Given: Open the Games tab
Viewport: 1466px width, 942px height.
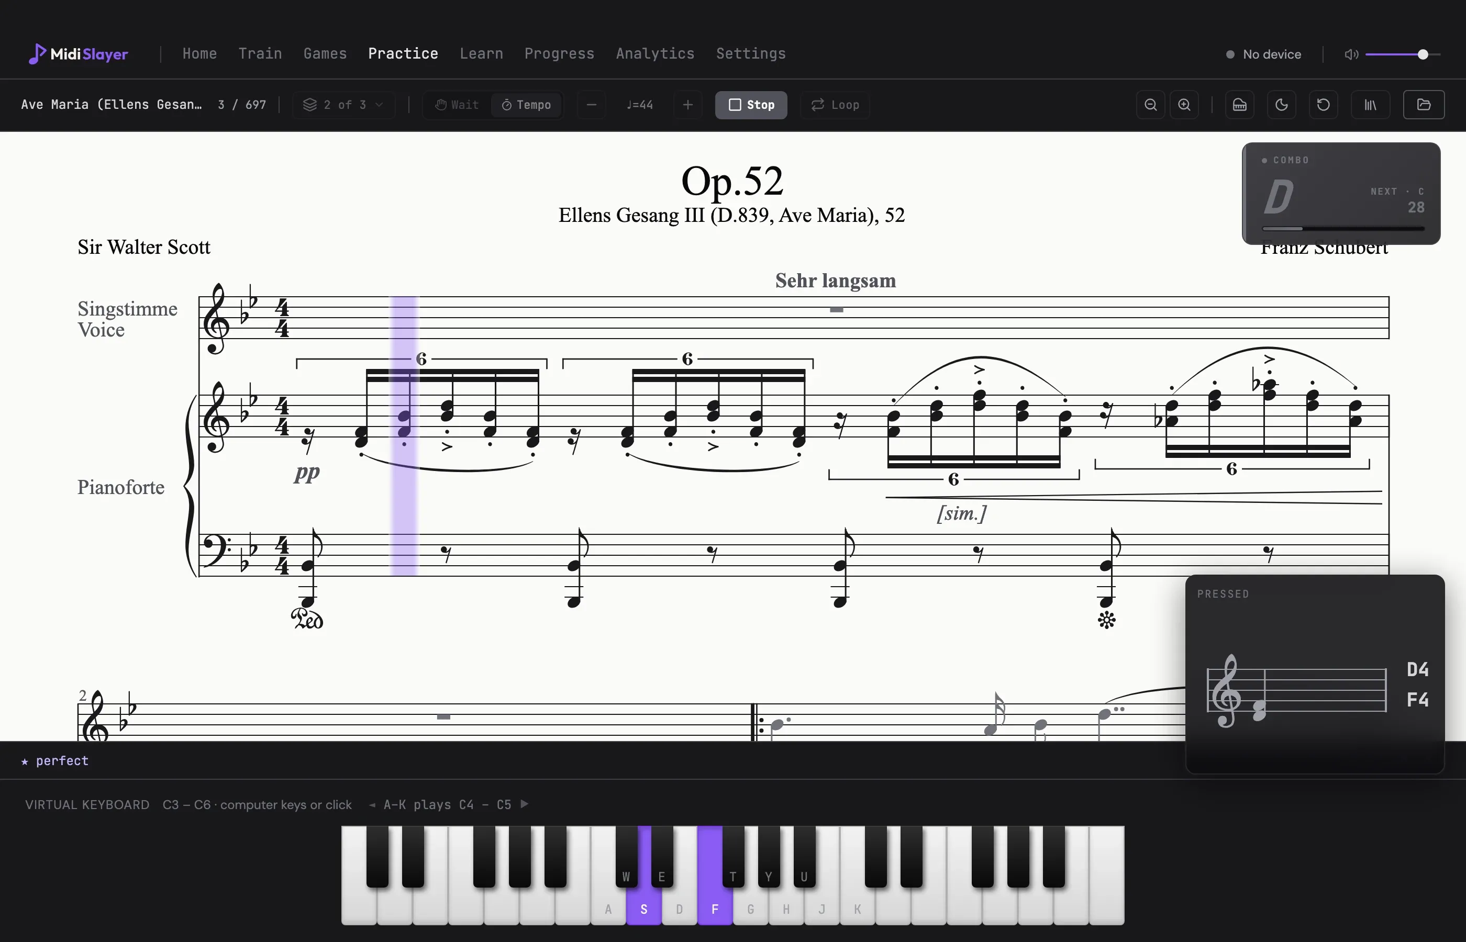Looking at the screenshot, I should pyautogui.click(x=325, y=54).
